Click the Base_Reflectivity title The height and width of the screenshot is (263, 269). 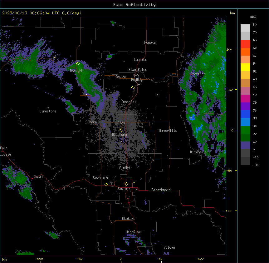[x=134, y=5]
